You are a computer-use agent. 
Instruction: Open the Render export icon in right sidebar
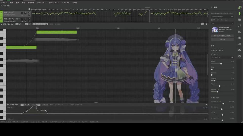click(239, 44)
